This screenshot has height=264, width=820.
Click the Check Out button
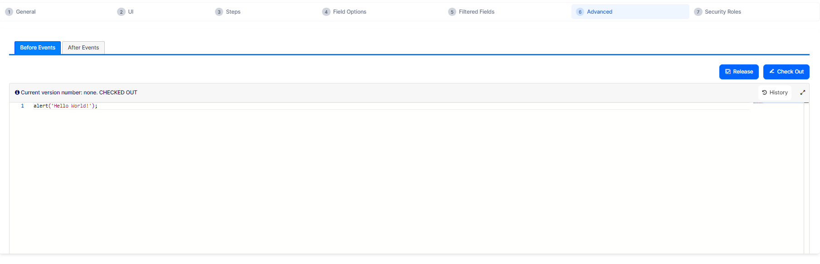[x=786, y=72]
